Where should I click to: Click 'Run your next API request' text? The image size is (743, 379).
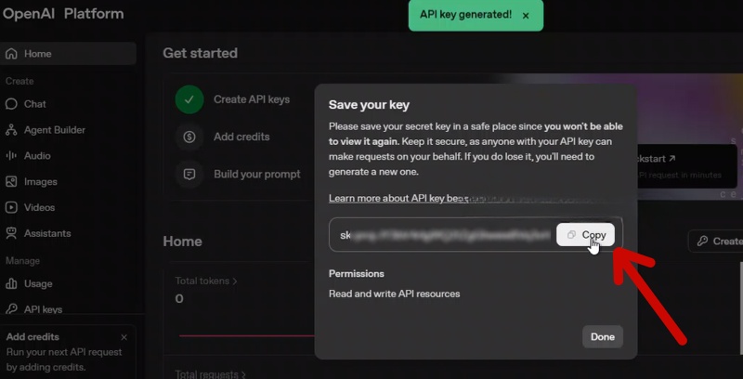64,352
